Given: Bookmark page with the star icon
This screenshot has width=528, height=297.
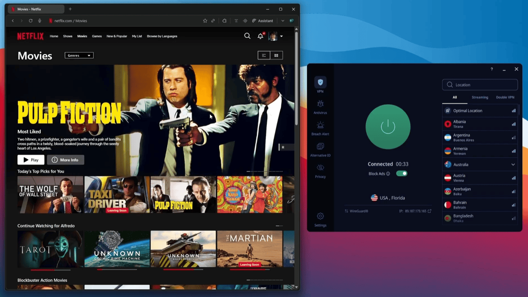Looking at the screenshot, I should click(205, 21).
